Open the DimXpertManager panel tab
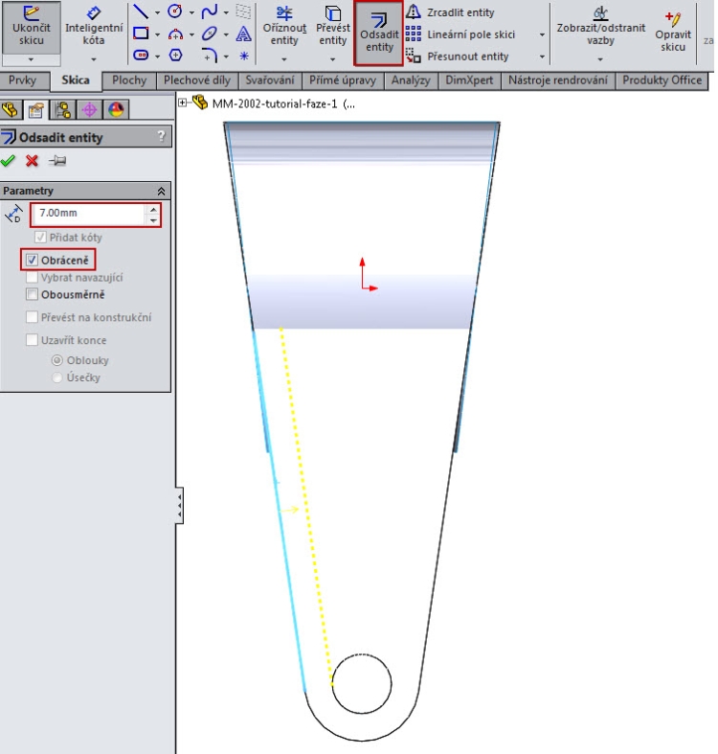The width and height of the screenshot is (718, 754). (x=89, y=110)
